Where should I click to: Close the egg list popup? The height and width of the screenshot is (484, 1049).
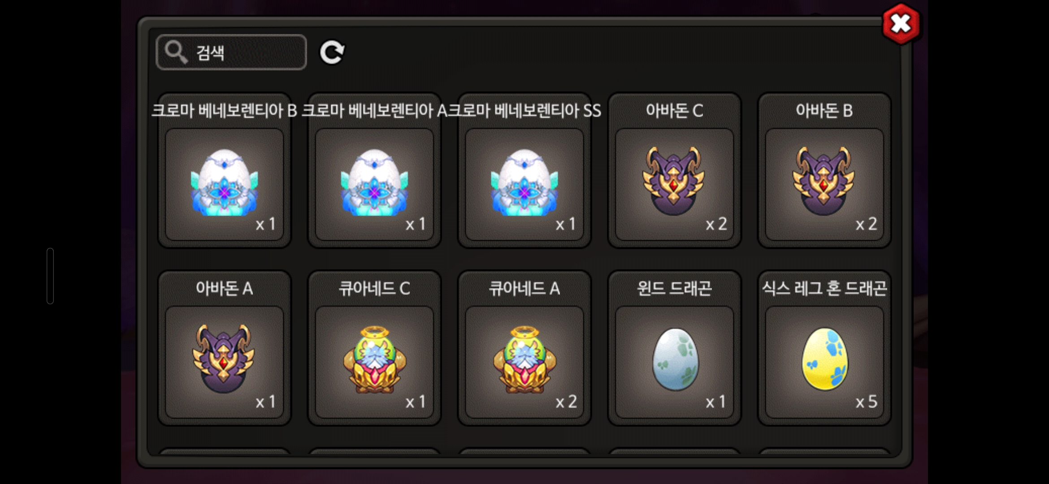pyautogui.click(x=901, y=24)
